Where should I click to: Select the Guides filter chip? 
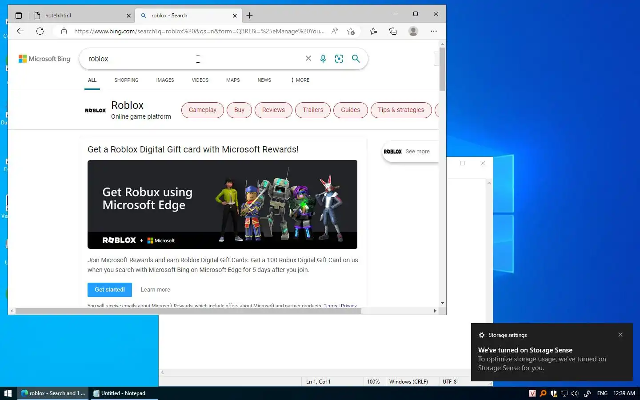[x=350, y=110]
